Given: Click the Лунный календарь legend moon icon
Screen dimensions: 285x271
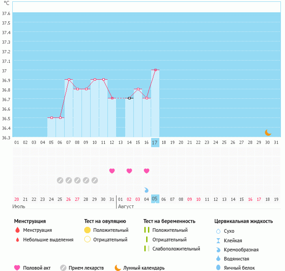Looking at the screenshot, I should pos(118,268).
